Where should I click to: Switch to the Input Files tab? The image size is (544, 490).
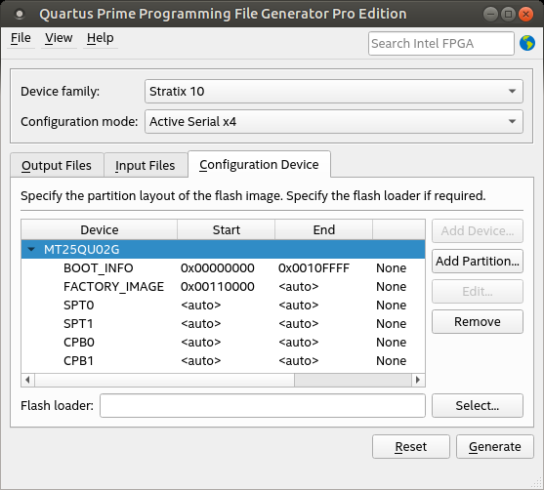pyautogui.click(x=146, y=165)
